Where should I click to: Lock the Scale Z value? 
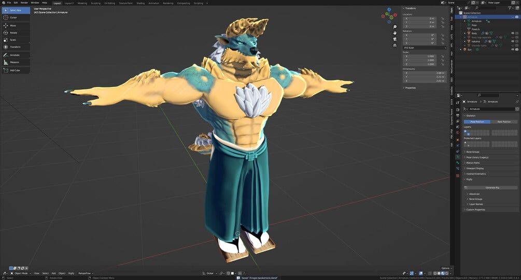443,64
